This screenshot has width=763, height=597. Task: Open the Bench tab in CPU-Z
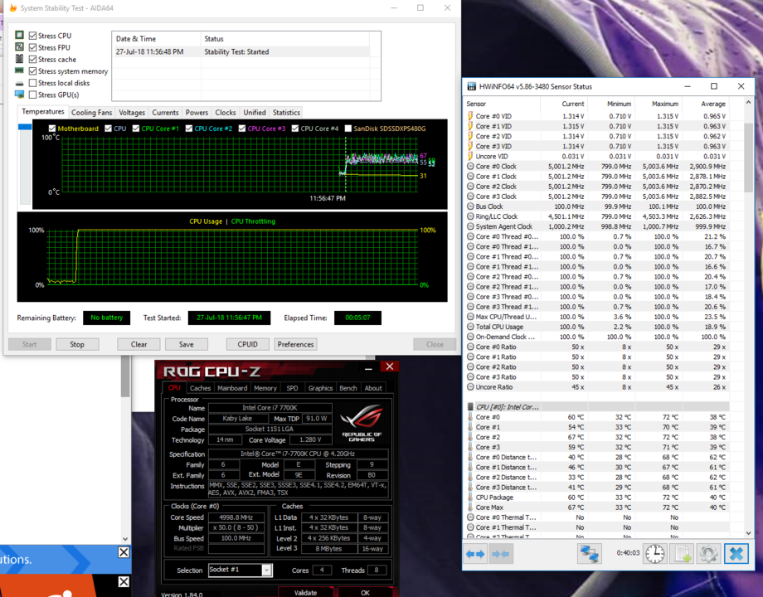(348, 388)
